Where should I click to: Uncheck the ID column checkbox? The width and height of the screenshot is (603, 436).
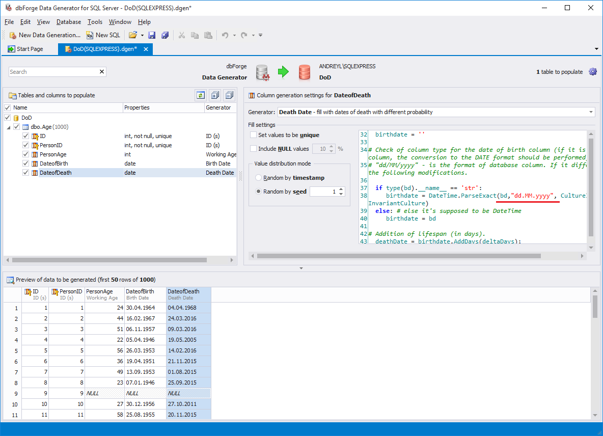pos(26,135)
